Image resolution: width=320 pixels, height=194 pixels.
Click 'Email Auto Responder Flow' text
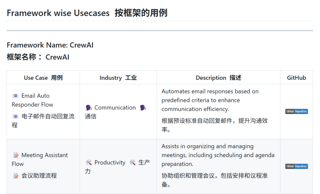tap(33, 100)
